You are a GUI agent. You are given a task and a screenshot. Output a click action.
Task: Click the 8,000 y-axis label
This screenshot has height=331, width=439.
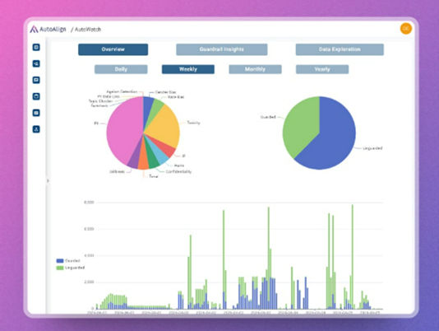(89, 202)
